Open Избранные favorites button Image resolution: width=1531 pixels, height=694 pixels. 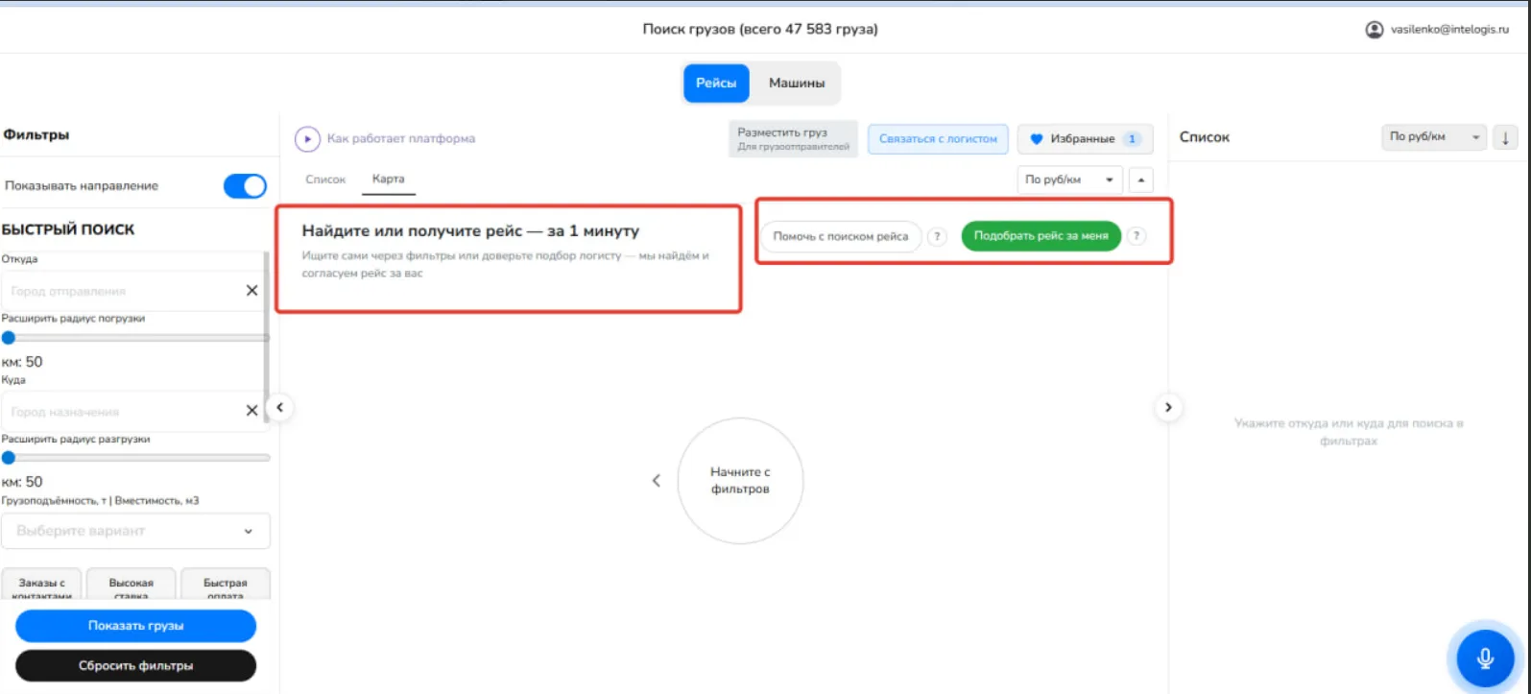coord(1085,139)
